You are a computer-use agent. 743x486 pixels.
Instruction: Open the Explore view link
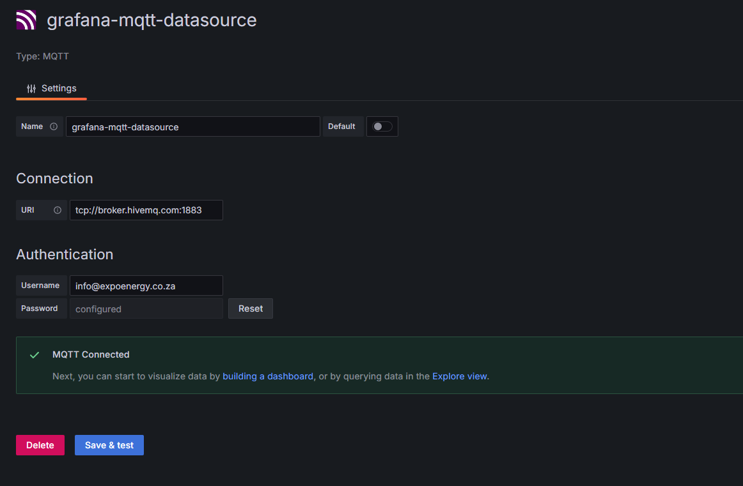tap(459, 376)
